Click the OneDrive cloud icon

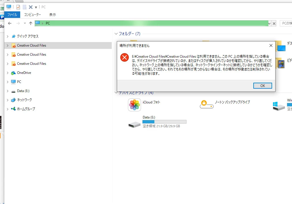coord(13,73)
